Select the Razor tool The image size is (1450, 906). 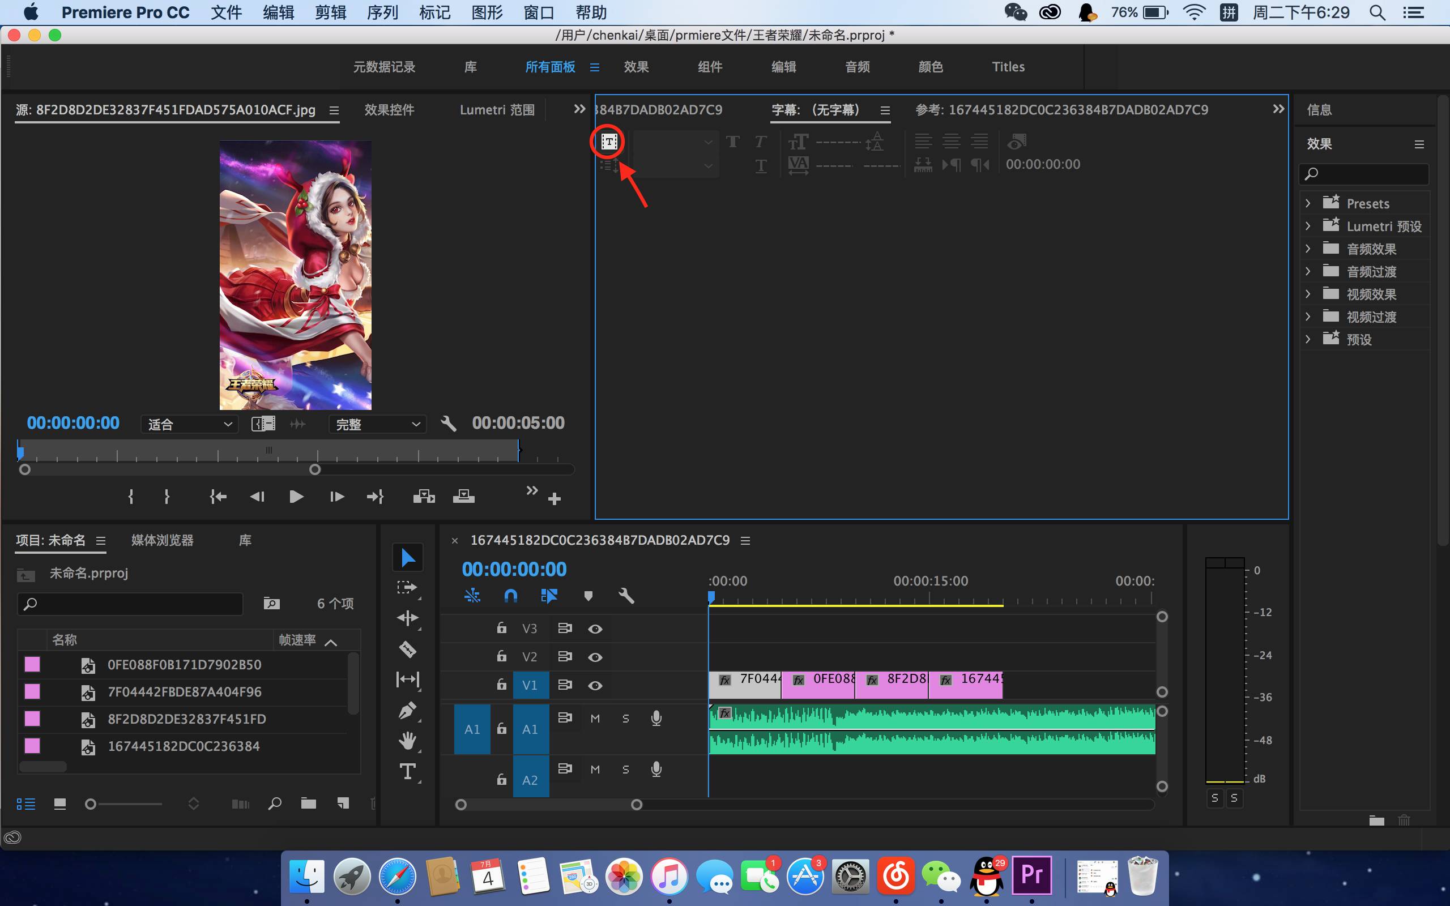pyautogui.click(x=407, y=649)
